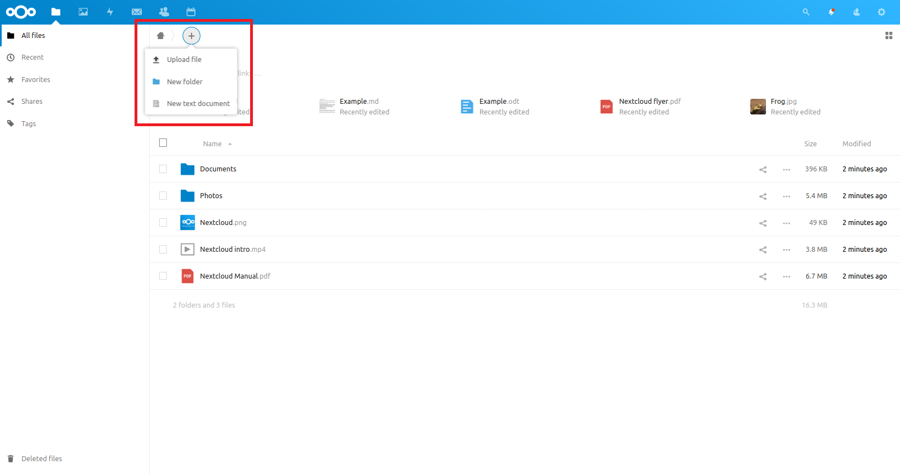The image size is (900, 474).
Task: Click the video file icon for intro.mp4
Action: tap(188, 250)
